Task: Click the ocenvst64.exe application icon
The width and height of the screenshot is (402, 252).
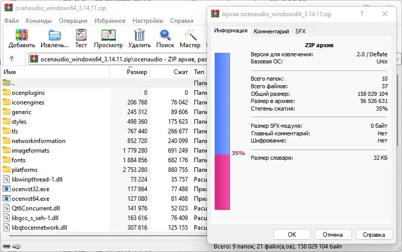Action: coord(7,198)
